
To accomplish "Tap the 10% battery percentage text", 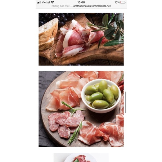I will click(117, 2).
